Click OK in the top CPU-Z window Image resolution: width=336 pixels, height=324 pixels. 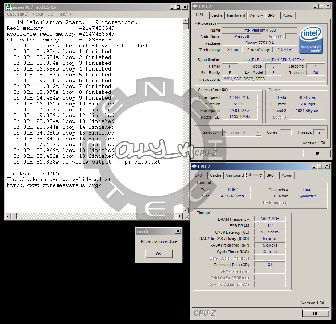317,153
